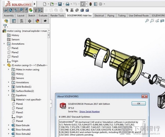
Task: Open the Save dropdown arrow
Action: click(x=64, y=4)
